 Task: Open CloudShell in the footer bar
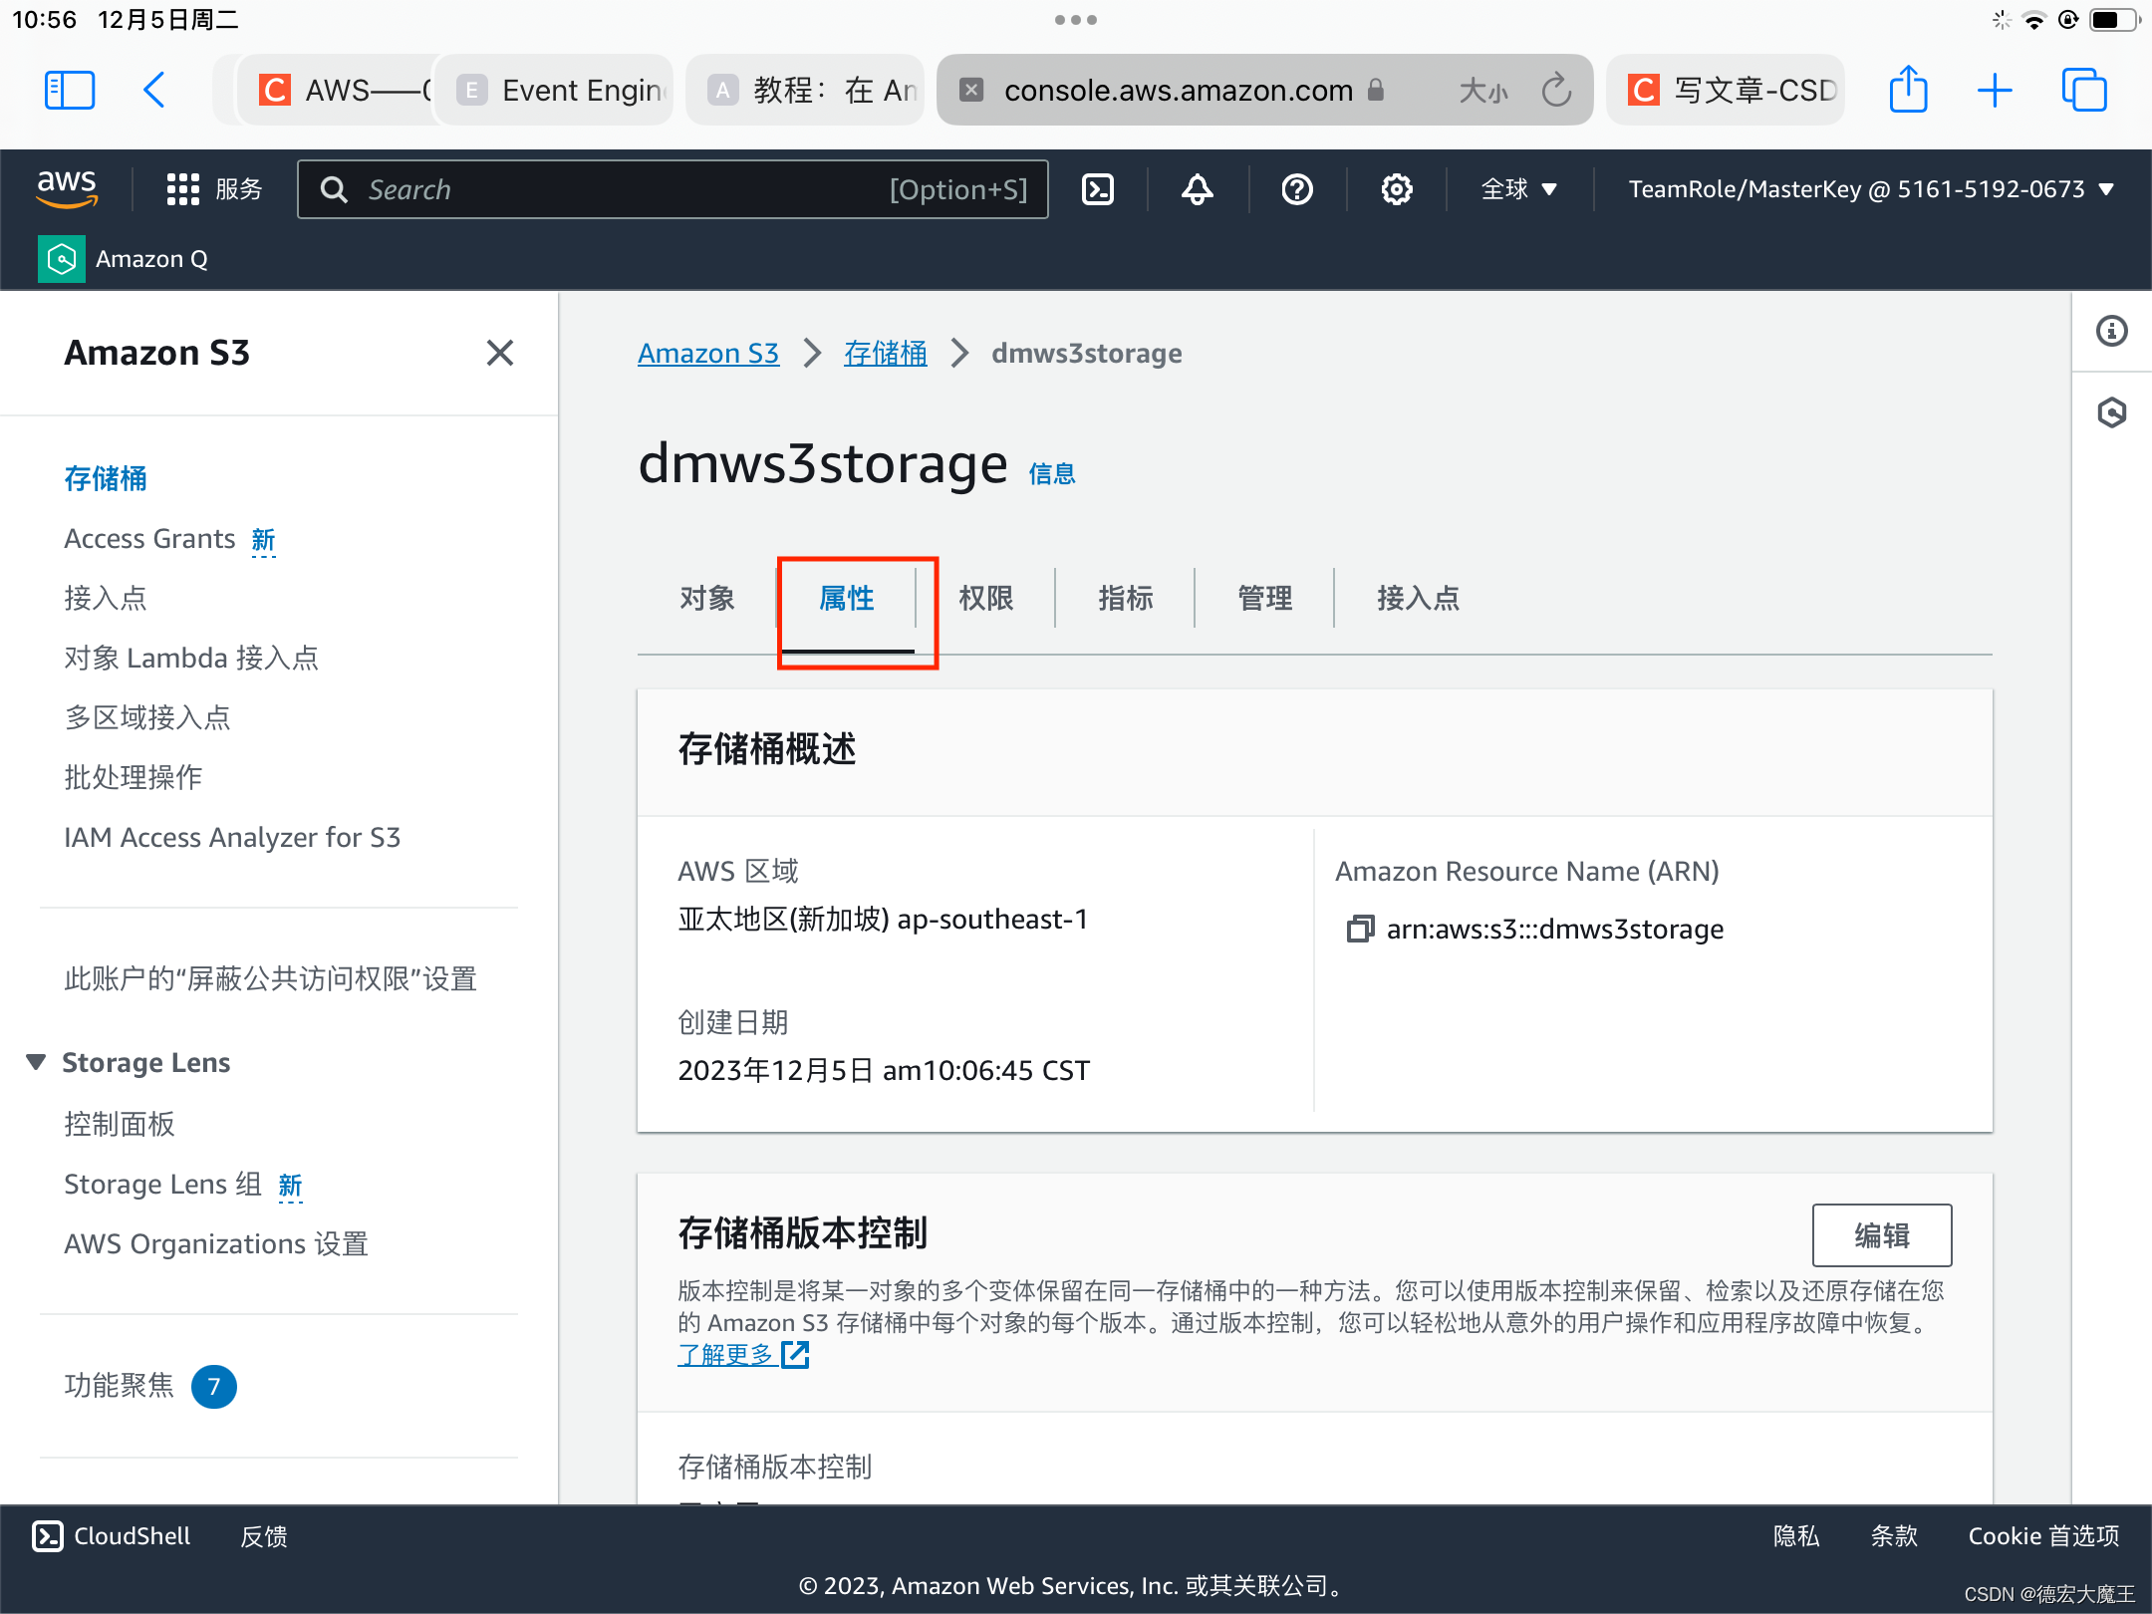coord(112,1536)
